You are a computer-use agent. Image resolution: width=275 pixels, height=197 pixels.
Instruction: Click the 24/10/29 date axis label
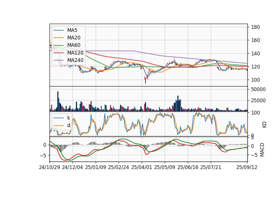click(x=50, y=167)
